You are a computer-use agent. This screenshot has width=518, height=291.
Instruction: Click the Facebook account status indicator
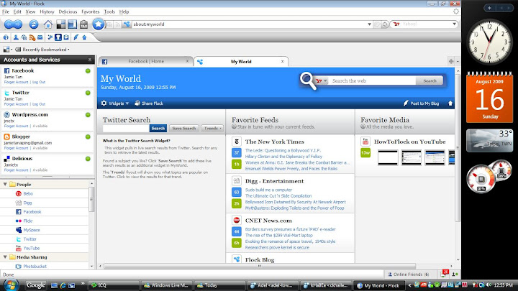88,70
